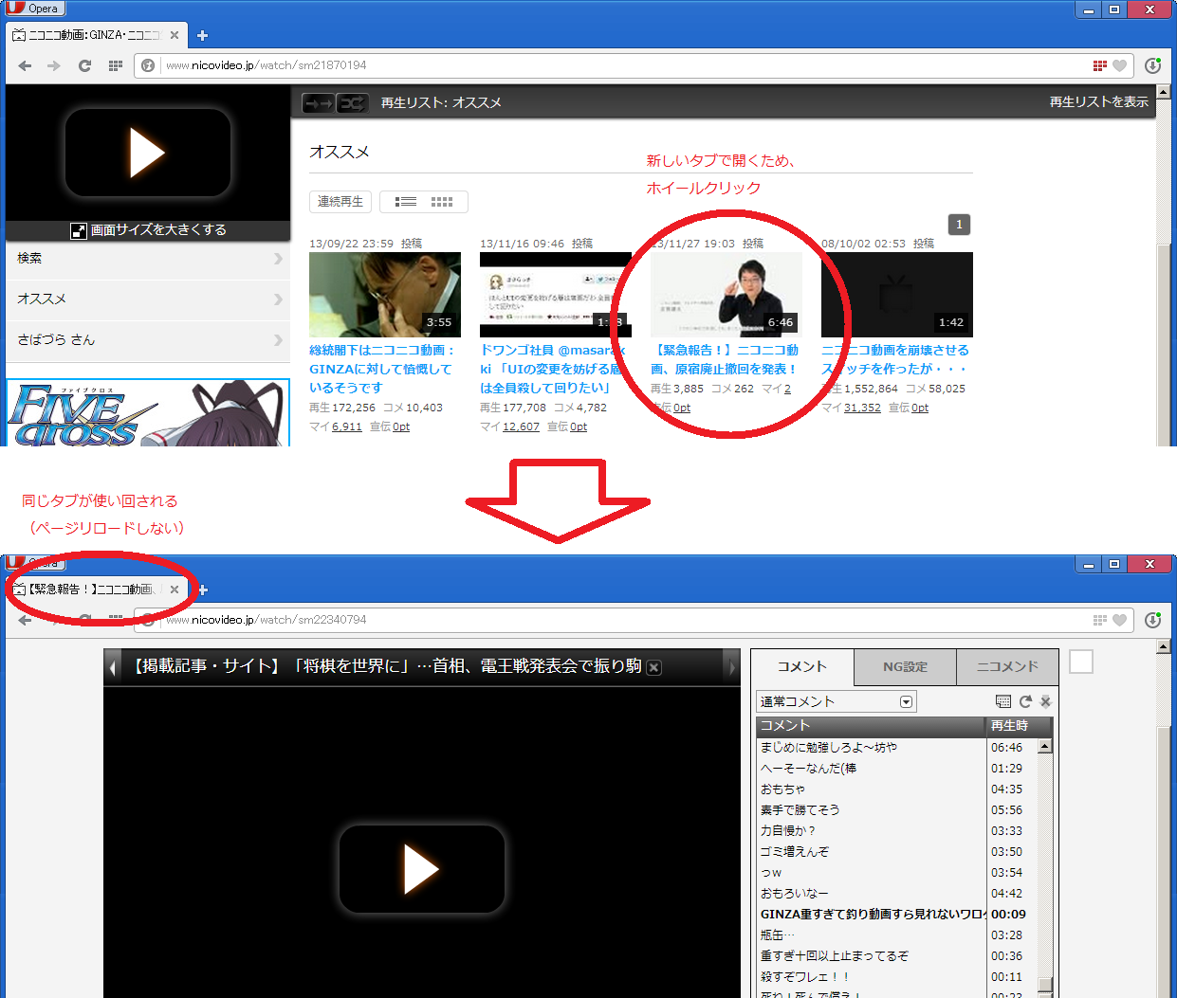Sort by 再生時 column header
Image resolution: width=1177 pixels, height=998 pixels.
click(1020, 726)
